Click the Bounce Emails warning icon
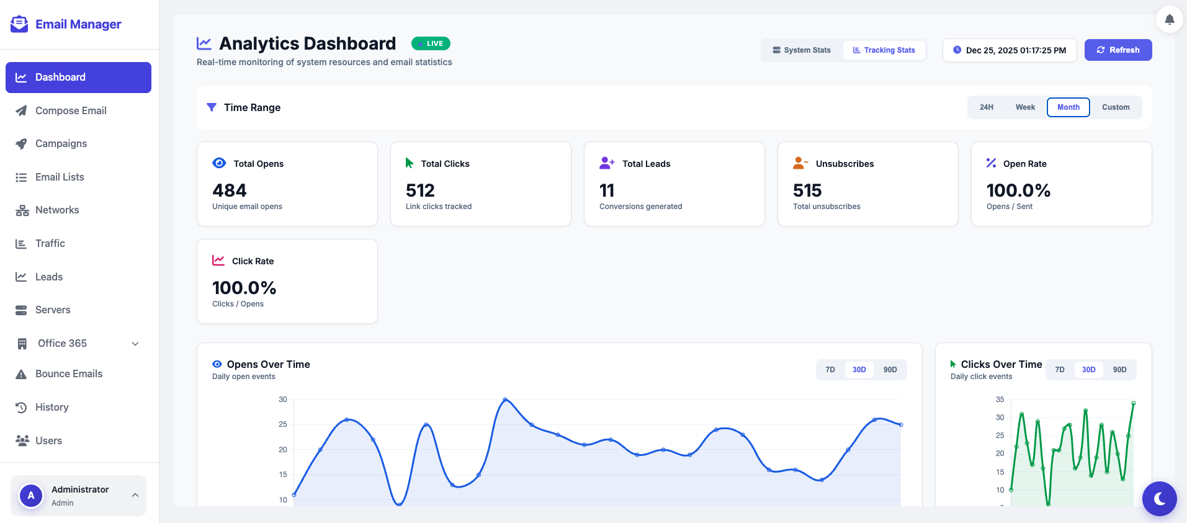1187x523 pixels. 21,374
